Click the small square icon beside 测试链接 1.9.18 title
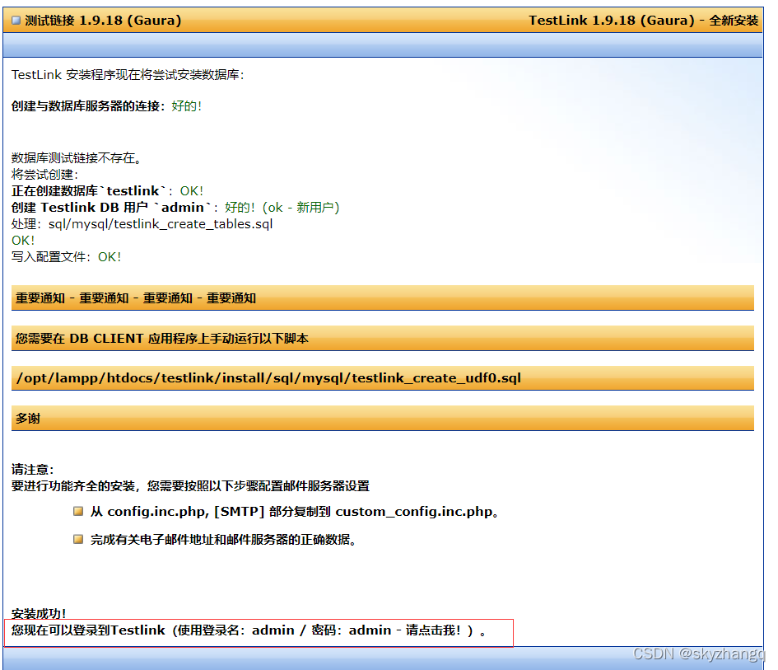Image resolution: width=778 pixels, height=670 pixels. pyautogui.click(x=16, y=21)
